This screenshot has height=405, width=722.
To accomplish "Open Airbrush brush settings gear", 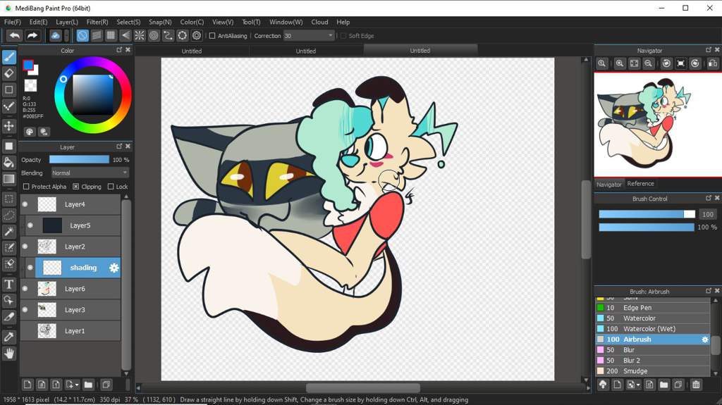I will (x=704, y=339).
